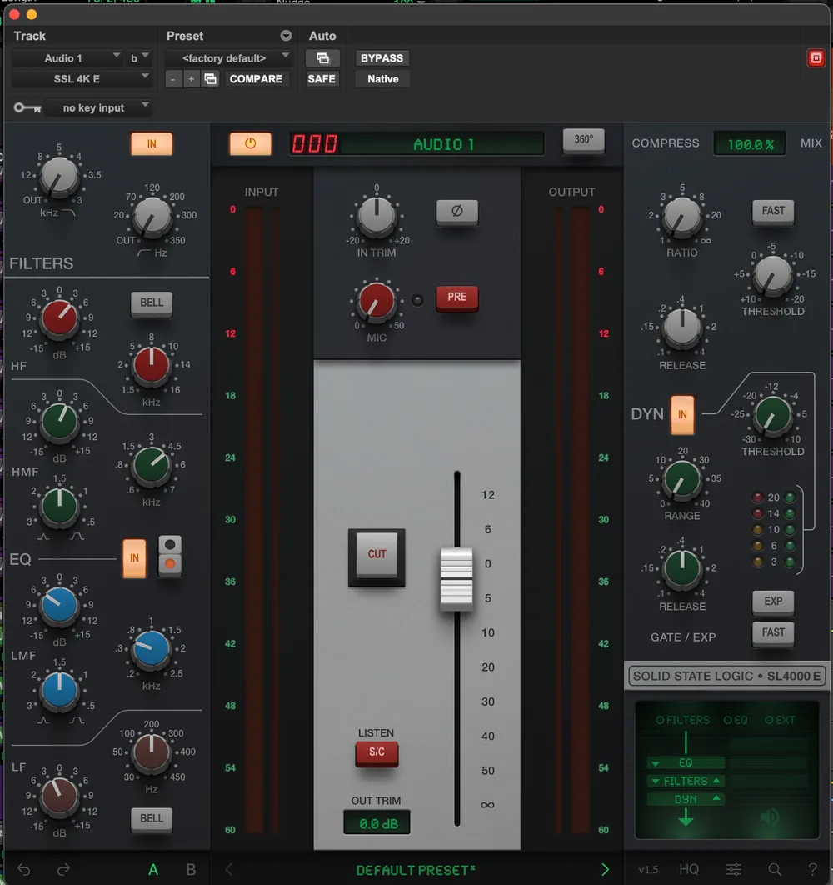This screenshot has height=885, width=833.
Task: Click the HQ mode indicator
Action: pos(689,870)
